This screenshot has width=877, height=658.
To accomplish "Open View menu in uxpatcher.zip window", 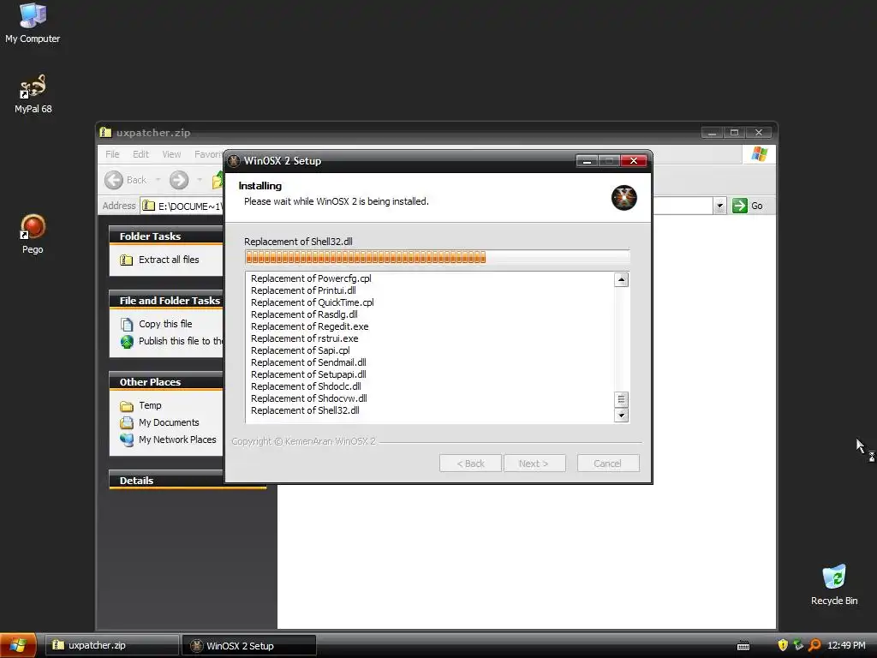I will [171, 154].
